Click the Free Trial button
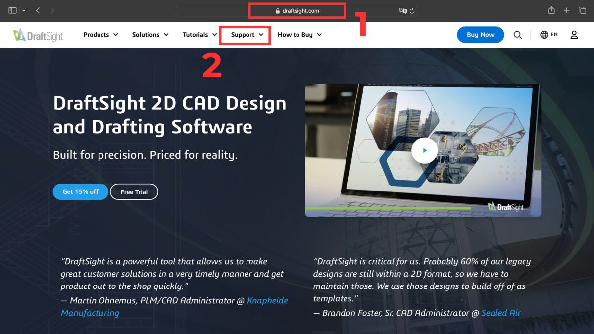Image resolution: width=594 pixels, height=334 pixels. click(134, 192)
